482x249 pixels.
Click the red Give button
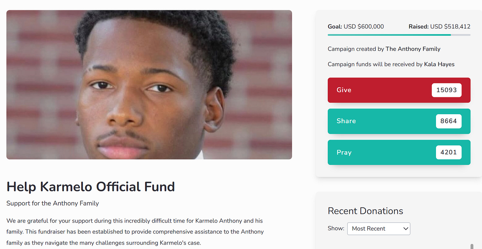pyautogui.click(x=399, y=90)
